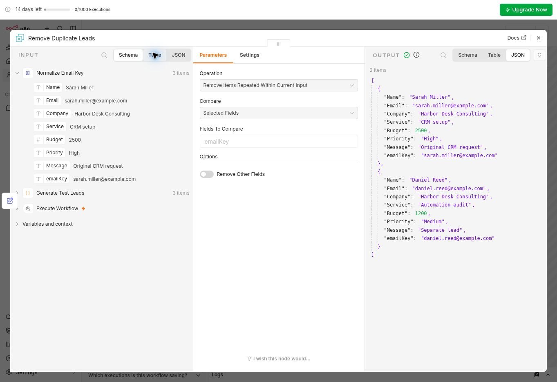Switch output view to Schema
The height and width of the screenshot is (382, 557).
[468, 55]
